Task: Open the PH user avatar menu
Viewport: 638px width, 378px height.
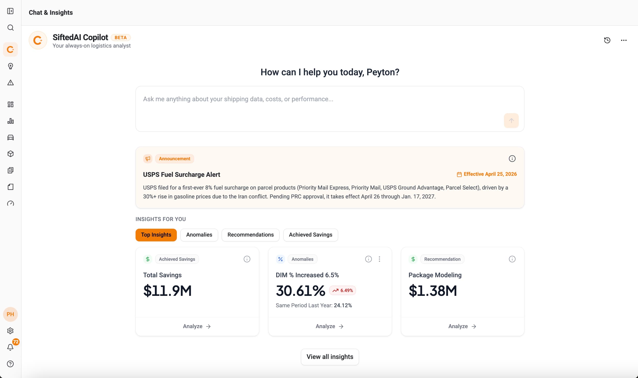Action: click(10, 314)
